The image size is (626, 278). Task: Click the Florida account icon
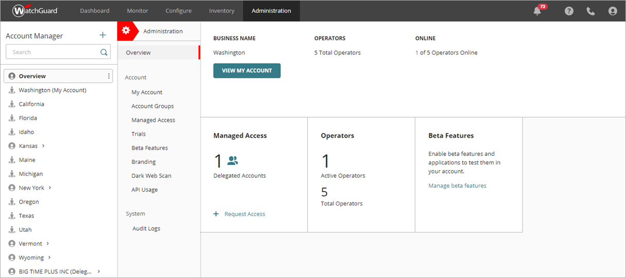click(x=12, y=118)
